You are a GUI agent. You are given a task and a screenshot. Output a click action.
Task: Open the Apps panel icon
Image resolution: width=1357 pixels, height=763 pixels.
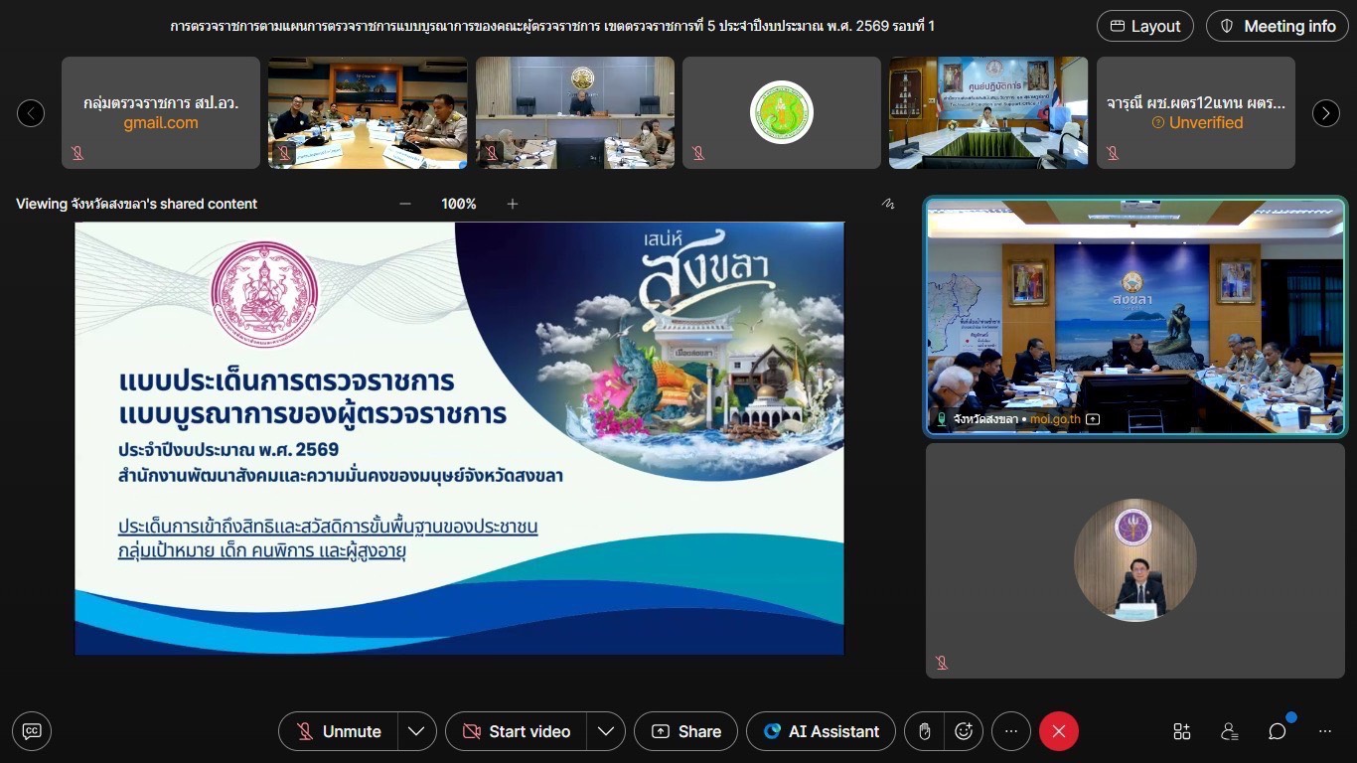tap(1181, 731)
